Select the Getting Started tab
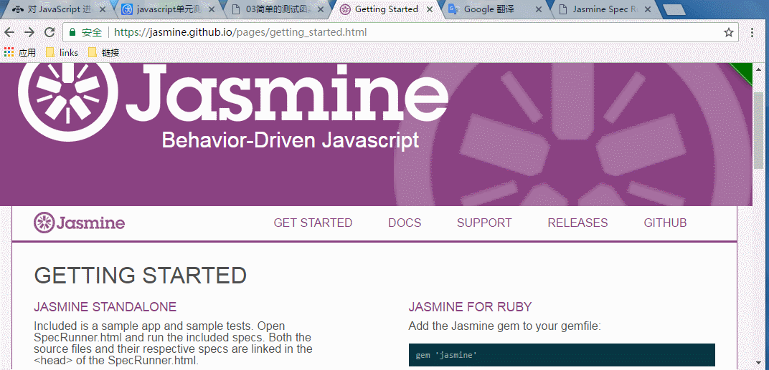Image resolution: width=769 pixels, height=370 pixels. click(x=386, y=9)
